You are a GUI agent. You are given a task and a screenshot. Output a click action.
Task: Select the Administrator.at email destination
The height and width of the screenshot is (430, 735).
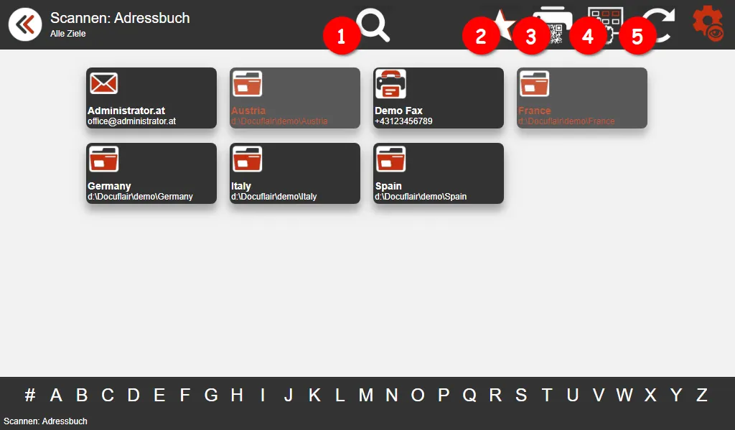click(x=151, y=98)
